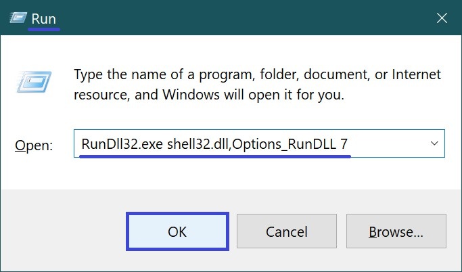This screenshot has height=272, width=462.
Task: Dismiss the dialog using Cancel
Action: pos(287,231)
